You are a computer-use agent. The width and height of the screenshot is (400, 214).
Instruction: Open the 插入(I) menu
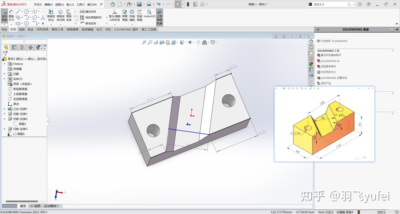click(70, 4)
